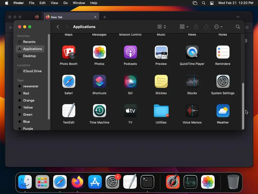Select the Stocks app icon
The width and height of the screenshot is (258, 194).
(192, 82)
